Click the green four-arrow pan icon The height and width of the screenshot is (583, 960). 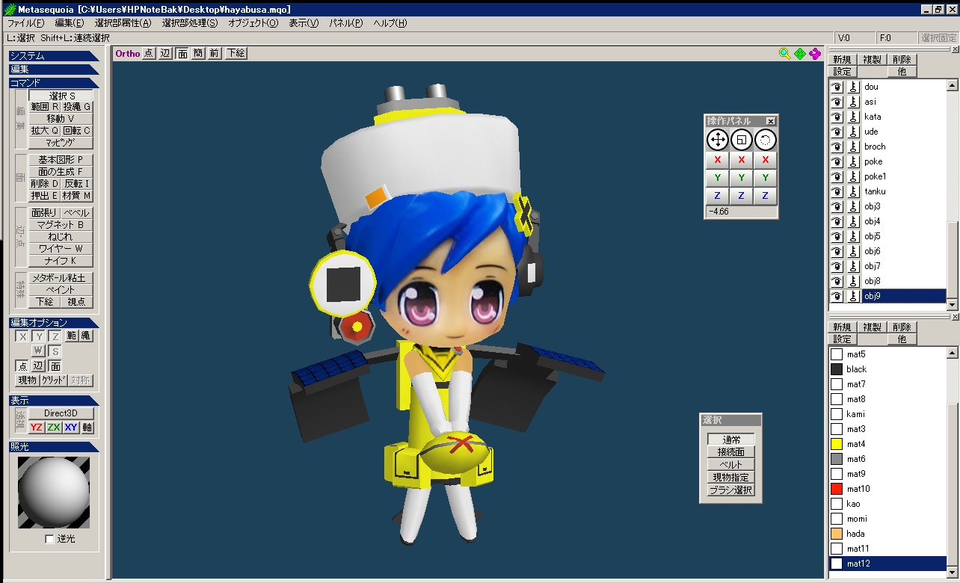tap(799, 54)
